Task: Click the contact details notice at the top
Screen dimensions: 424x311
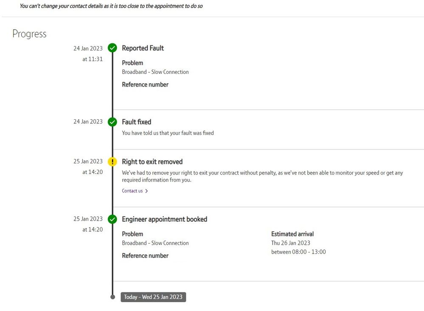Action: tap(111, 6)
